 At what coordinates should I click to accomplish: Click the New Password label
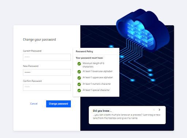pos(31,66)
